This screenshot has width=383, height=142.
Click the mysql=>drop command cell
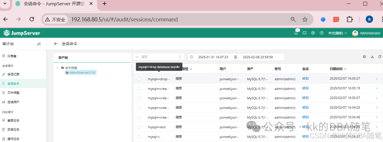pos(159,79)
